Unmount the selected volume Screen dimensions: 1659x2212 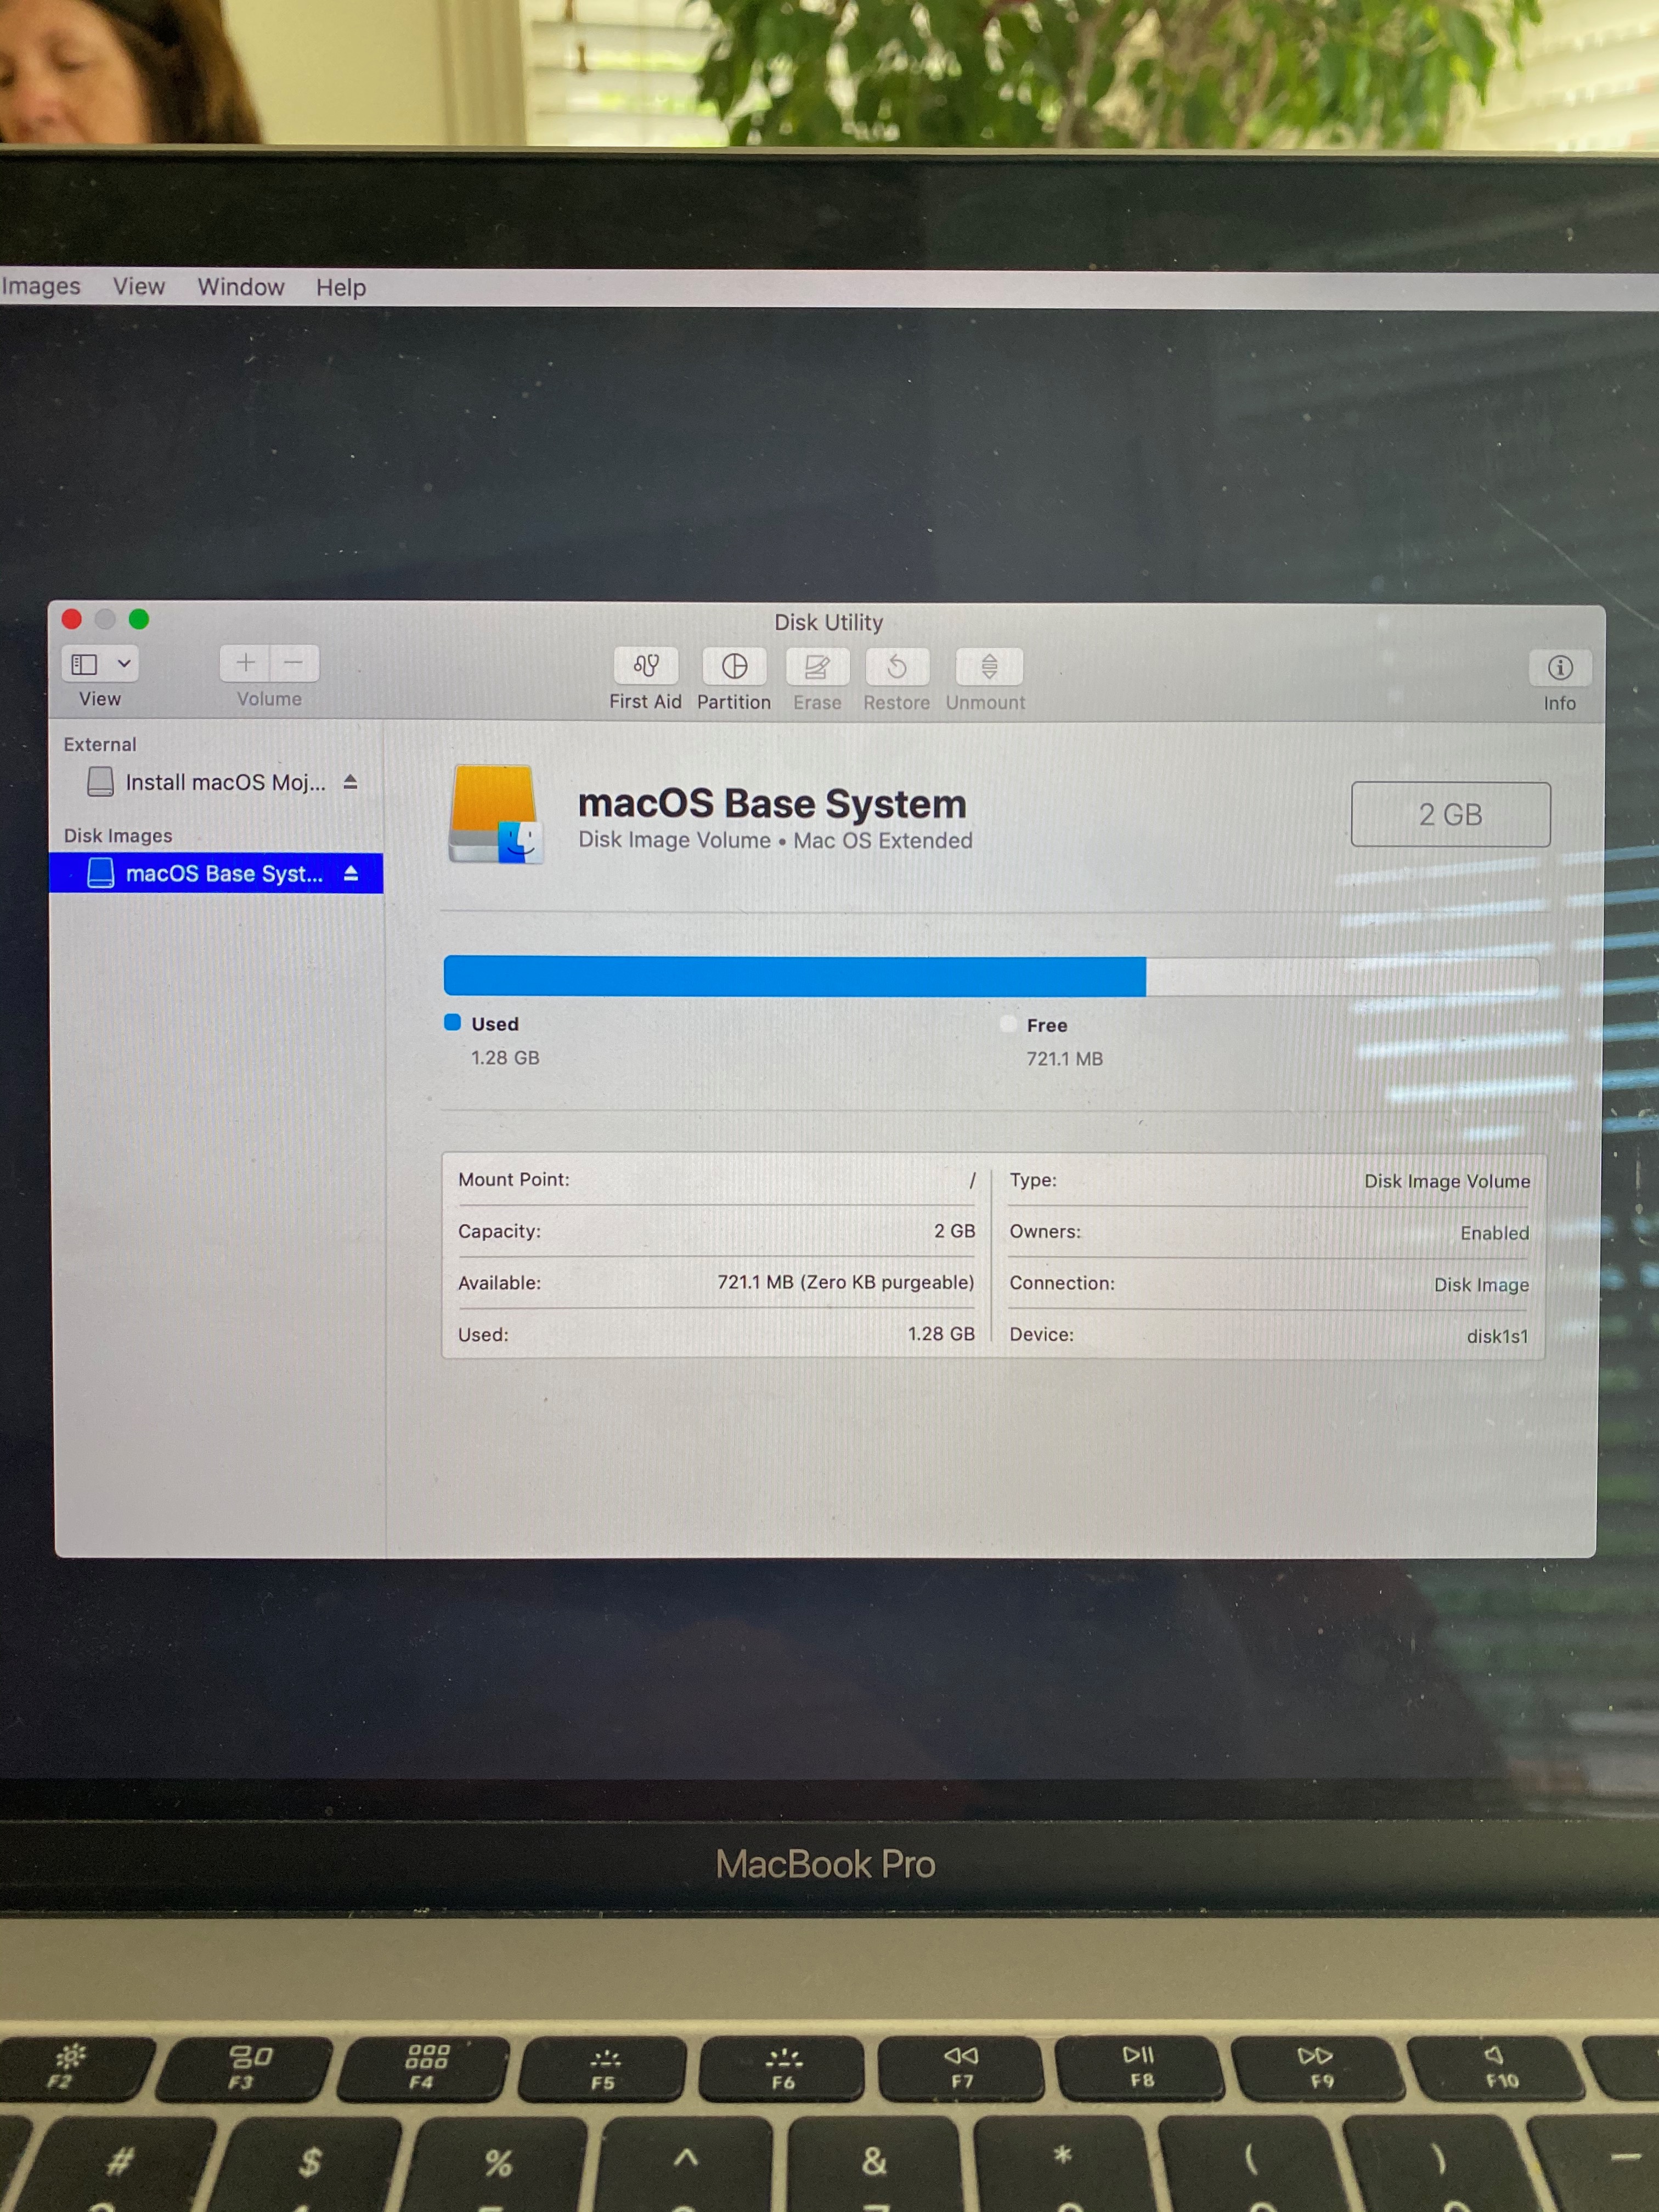tap(988, 667)
